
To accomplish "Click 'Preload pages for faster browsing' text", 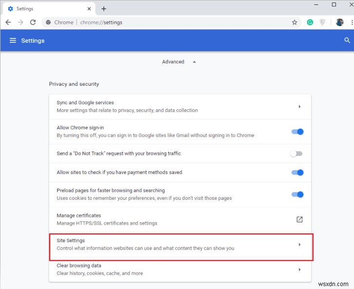I will (111, 191).
